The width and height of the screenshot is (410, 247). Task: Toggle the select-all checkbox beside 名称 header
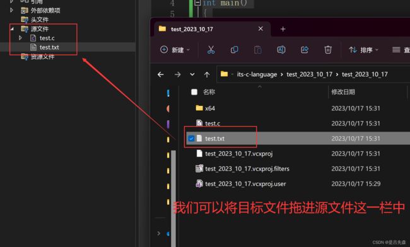[x=194, y=92]
